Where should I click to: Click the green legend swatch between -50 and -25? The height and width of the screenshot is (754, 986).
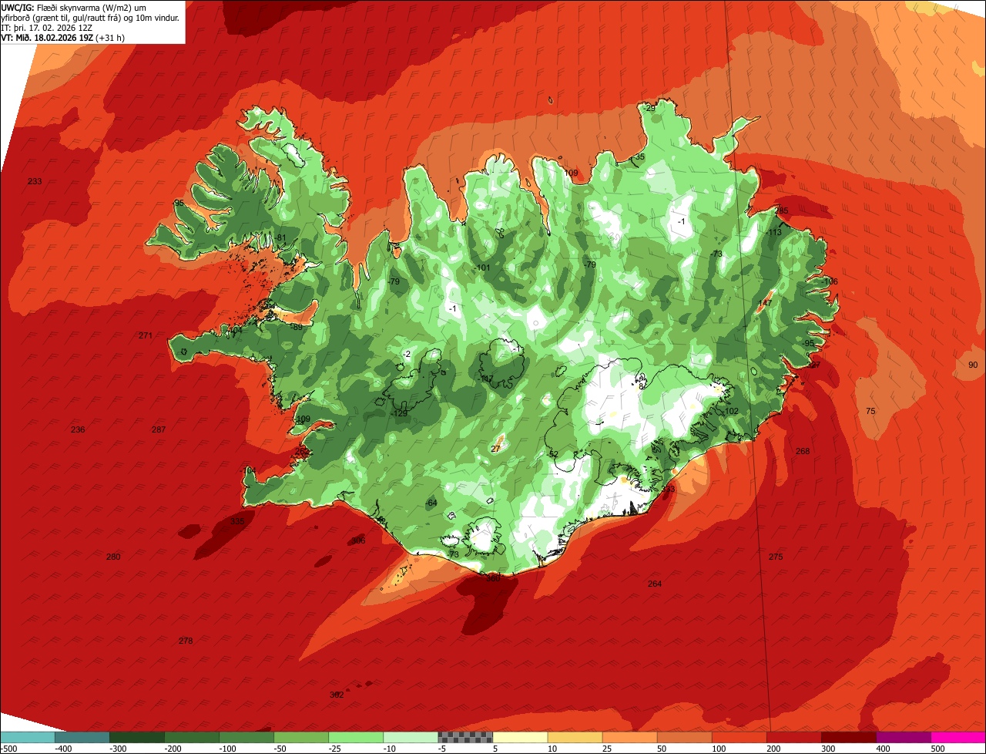coord(301,737)
